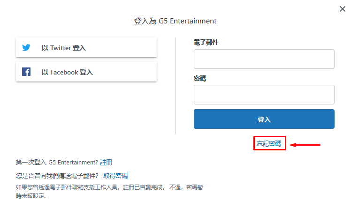Submit with the blue 登入 button
Image resolution: width=351 pixels, height=208 pixels.
coord(264,119)
